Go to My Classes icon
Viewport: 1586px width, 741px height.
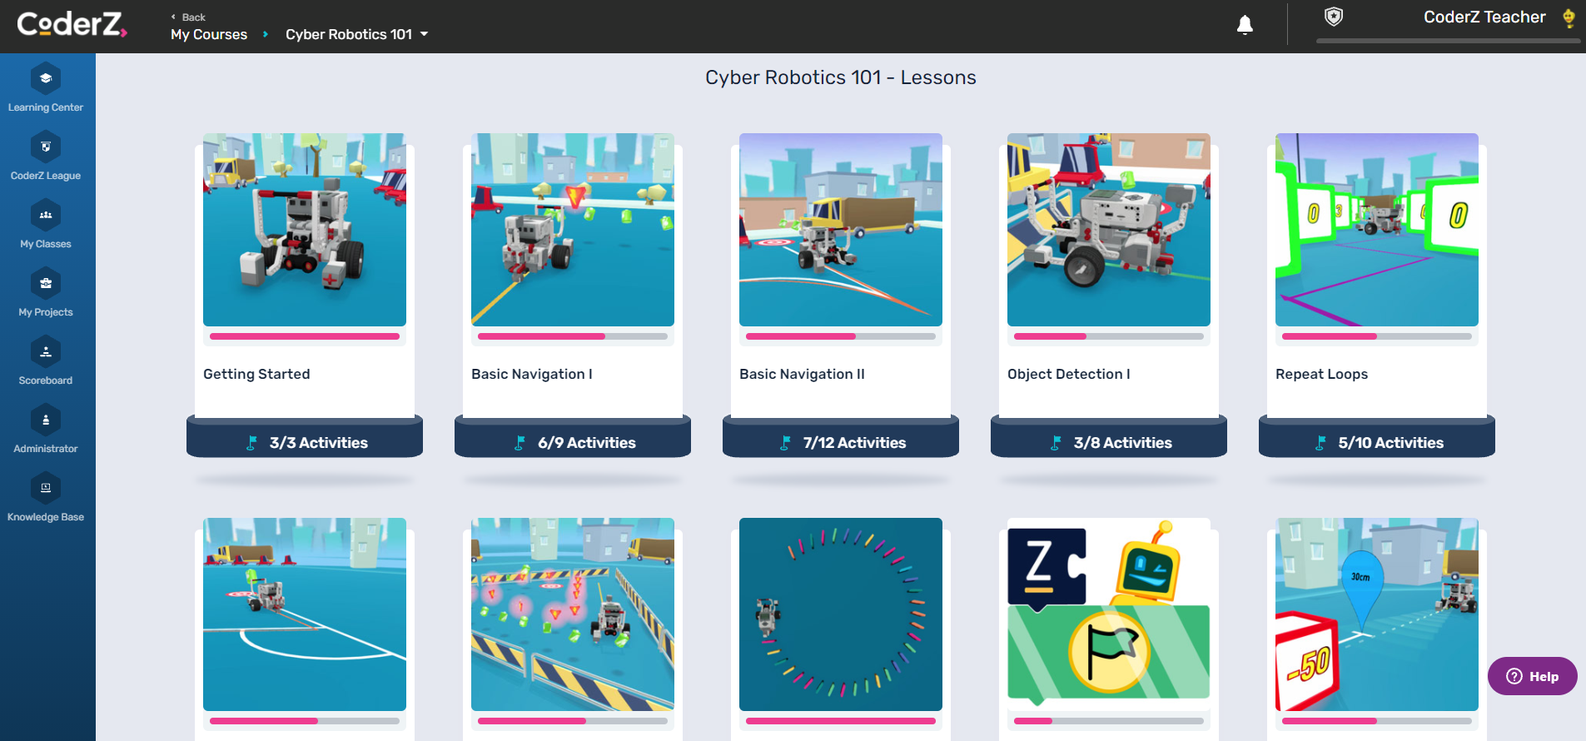pos(46,215)
